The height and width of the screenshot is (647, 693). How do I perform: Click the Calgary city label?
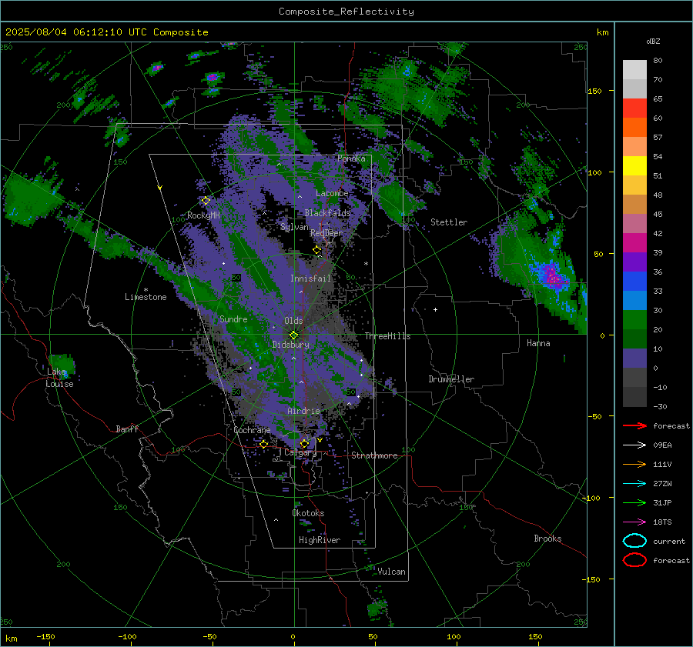(x=300, y=452)
